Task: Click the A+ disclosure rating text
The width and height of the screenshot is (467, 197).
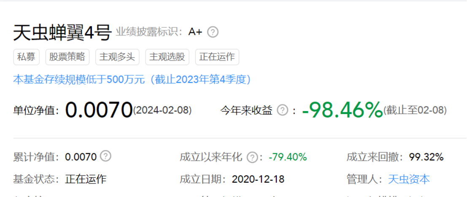Action: pyautogui.click(x=195, y=32)
